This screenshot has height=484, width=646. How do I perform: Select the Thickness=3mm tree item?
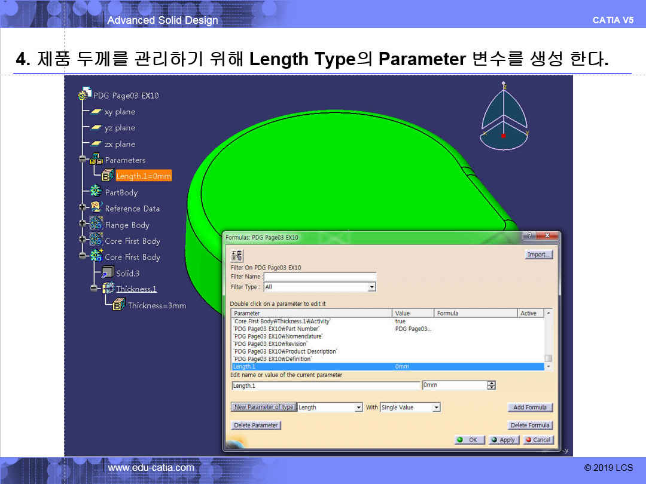click(157, 305)
